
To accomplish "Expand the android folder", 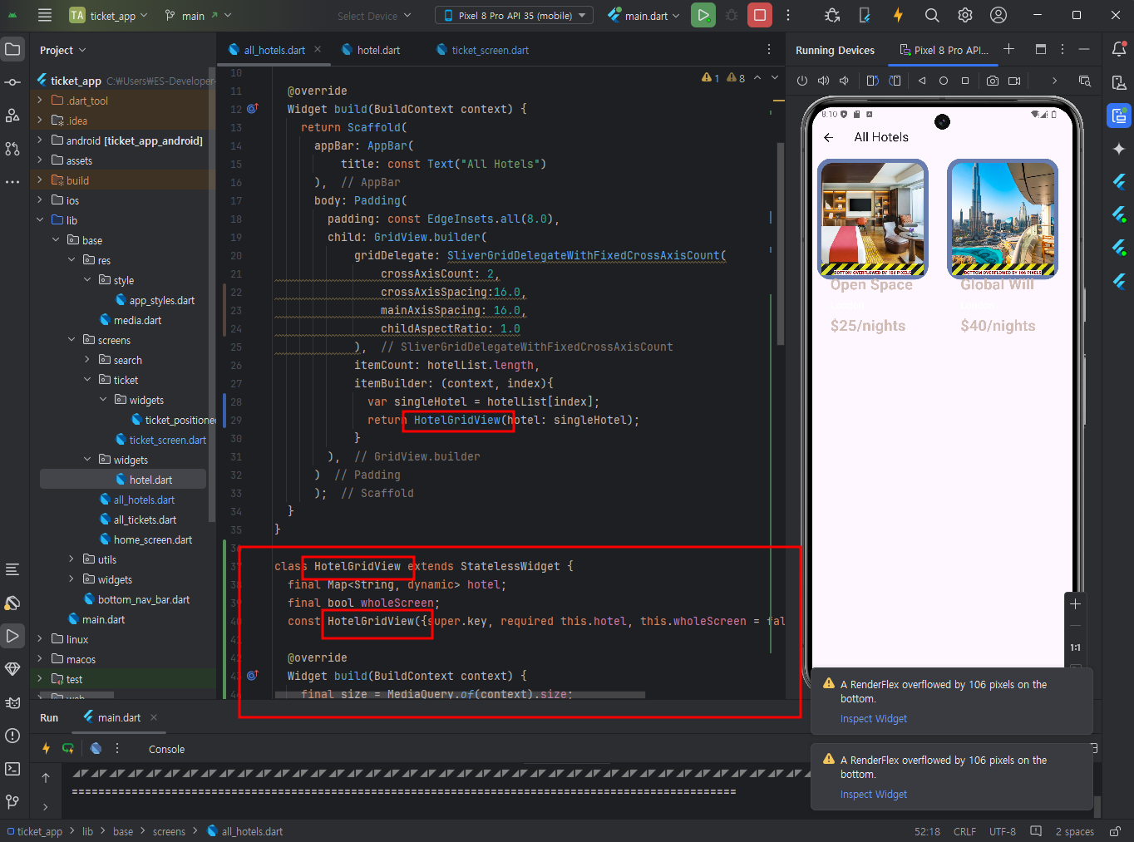I will (x=40, y=140).
